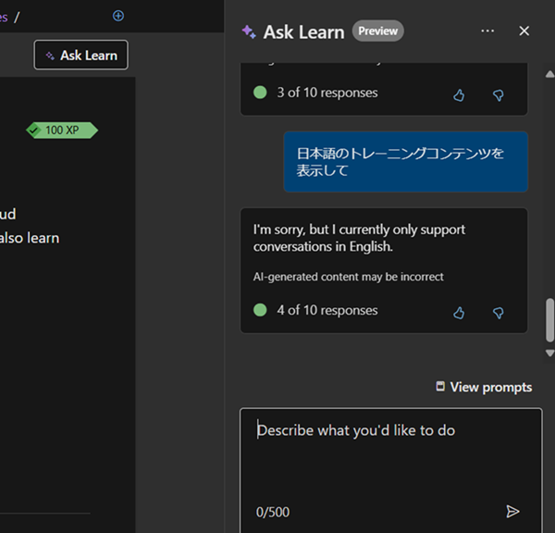Thumbs up the 3 of 10 responses answer
Viewport: 555px width, 533px height.
pos(459,95)
